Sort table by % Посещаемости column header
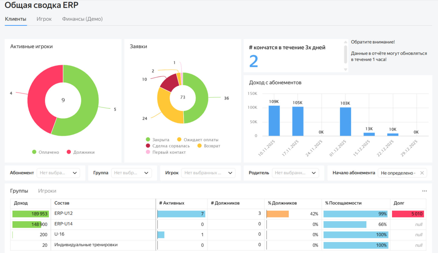438x253 pixels. (343, 203)
